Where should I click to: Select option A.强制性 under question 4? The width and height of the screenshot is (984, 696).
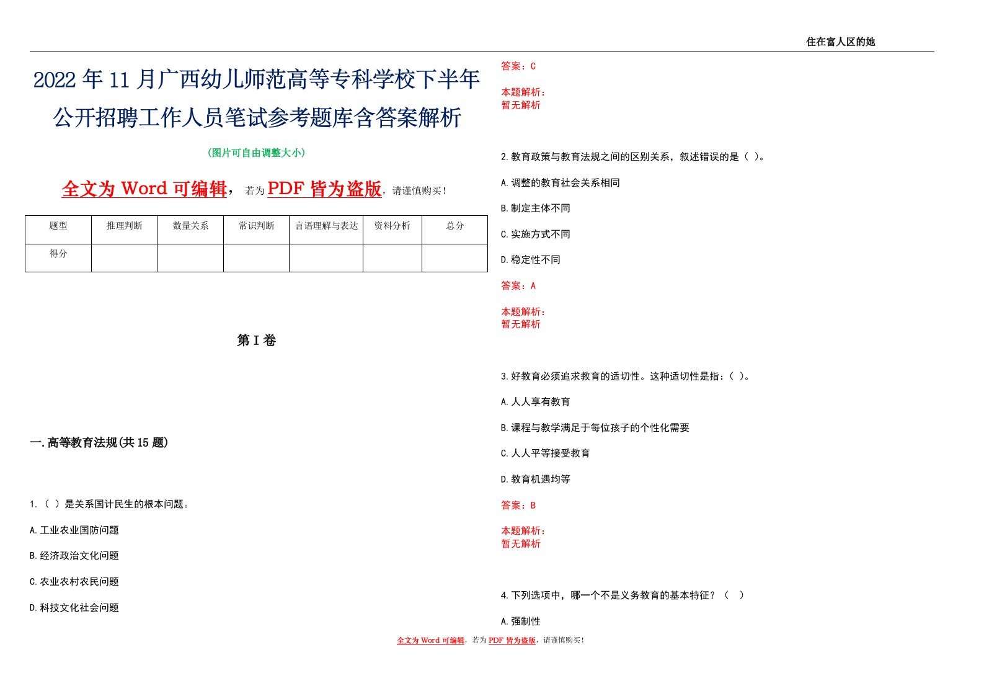coord(521,622)
